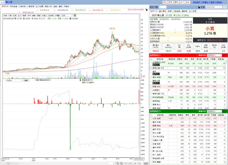This screenshot has height=165, width=228.
Task: Open 關鍵券商 dropdown in green sell header
Action: click(x=214, y=111)
